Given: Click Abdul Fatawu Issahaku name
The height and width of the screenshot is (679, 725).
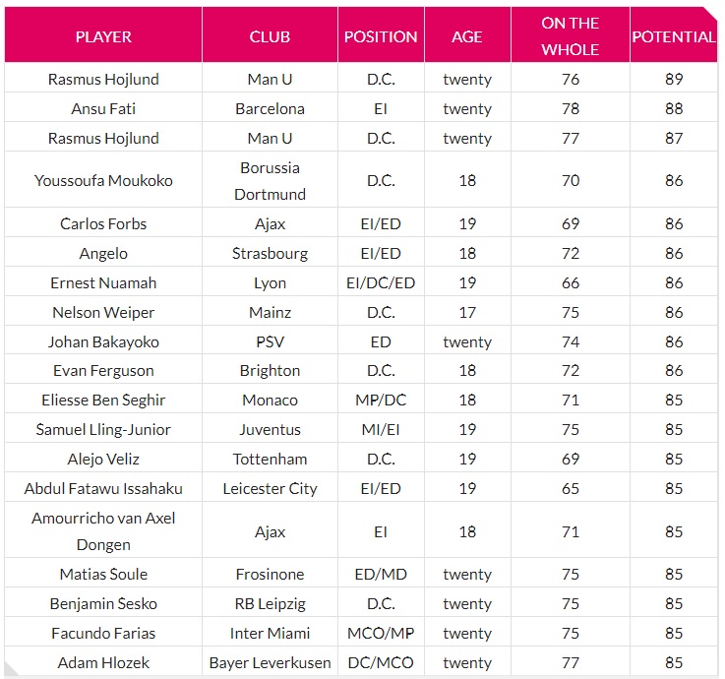Looking at the screenshot, I should coord(103,489).
